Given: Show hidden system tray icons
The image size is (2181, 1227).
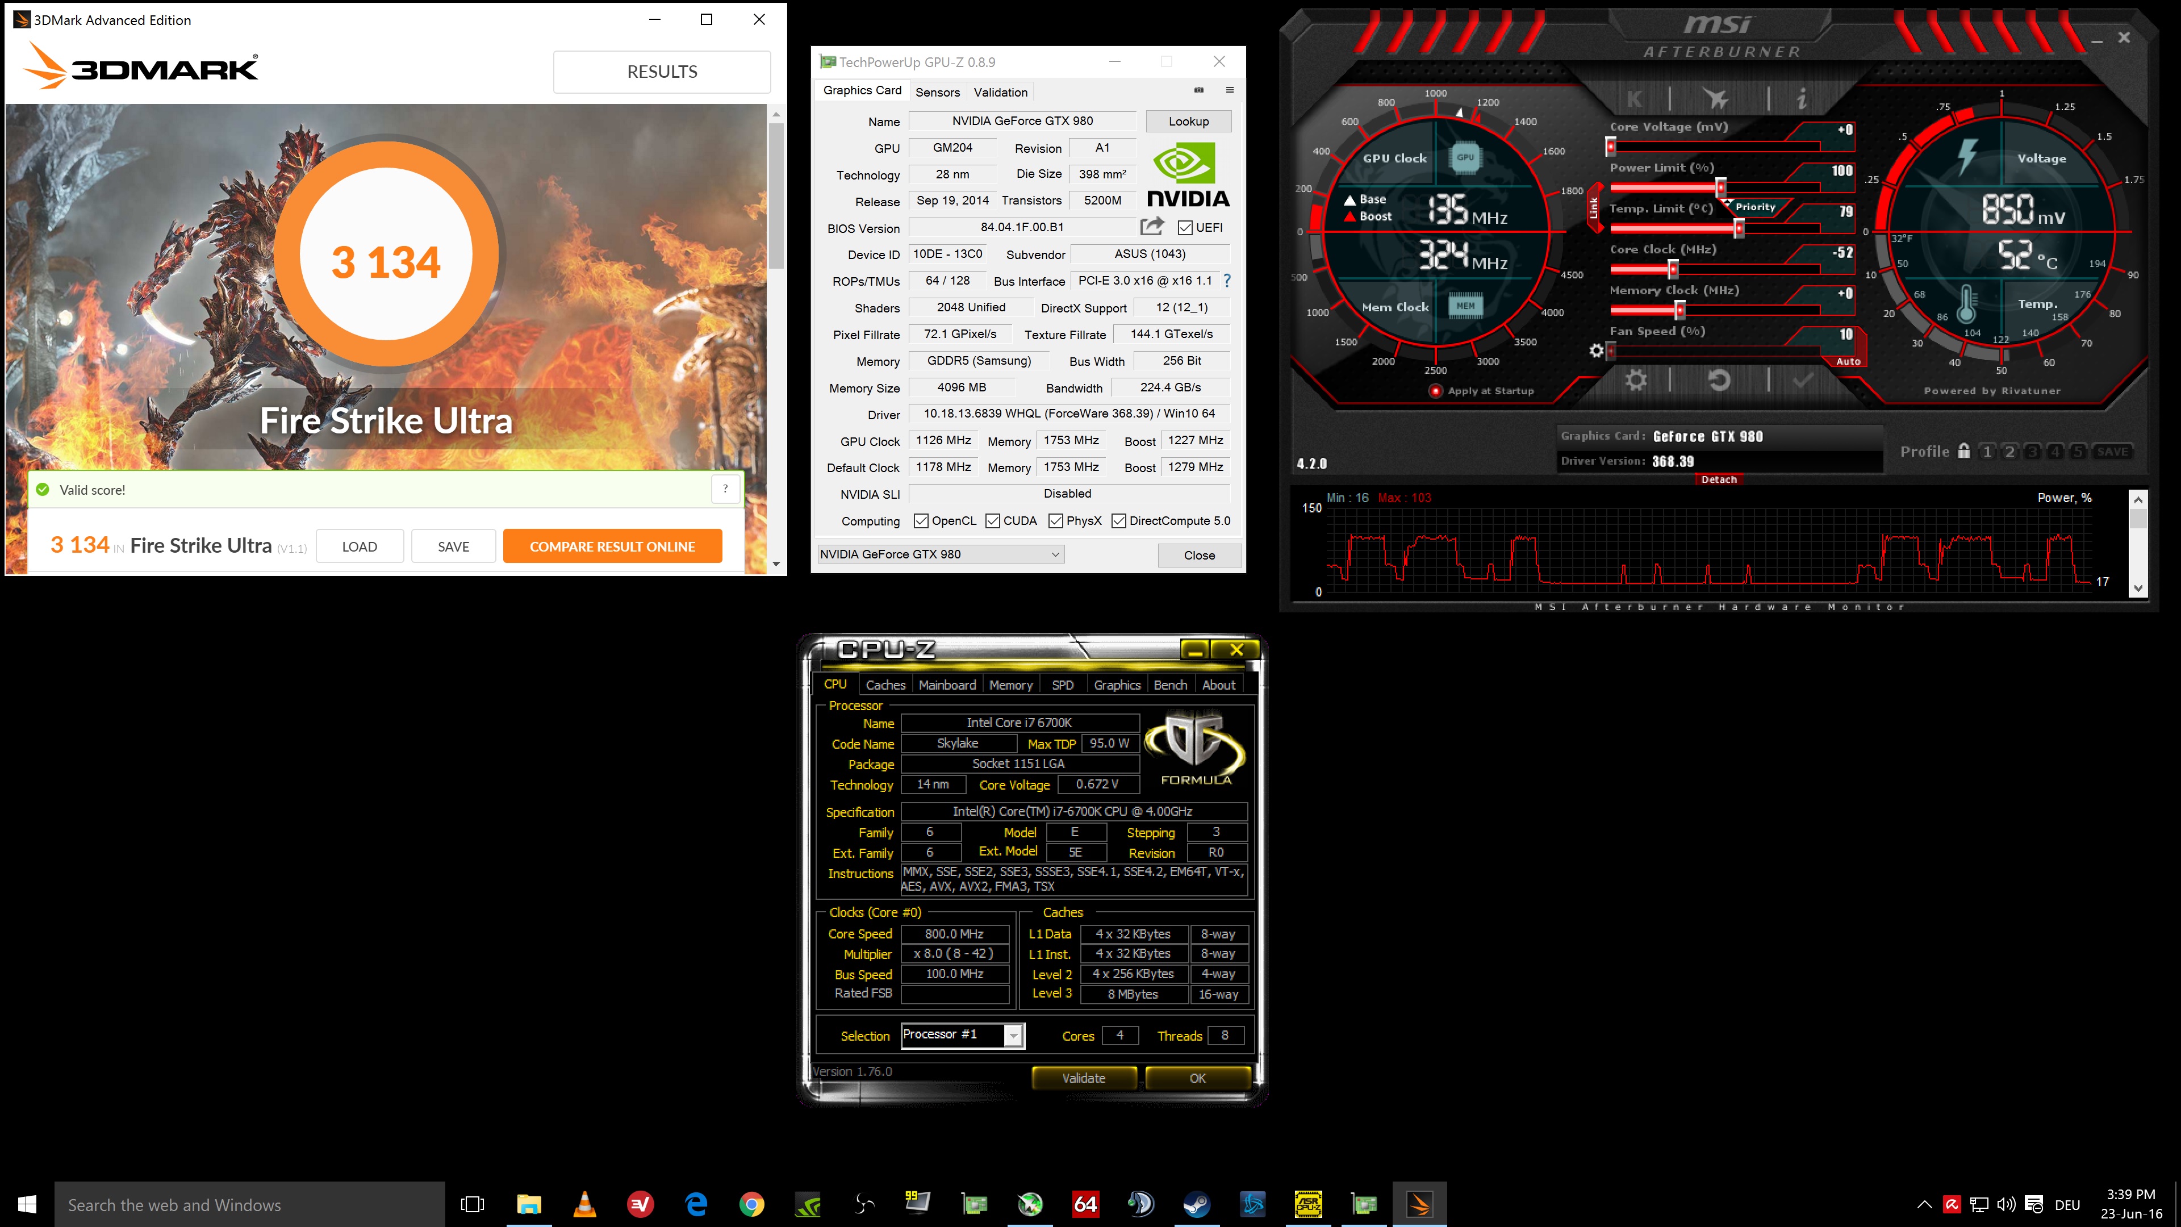Looking at the screenshot, I should 1924,1204.
